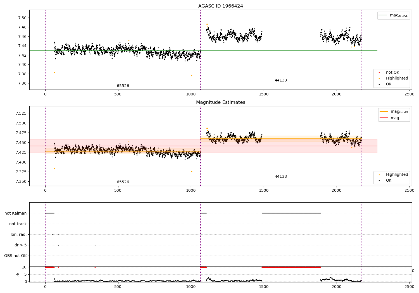Click the 7.40 y-axis tick label
This screenshot has height=293, width=419.
[22, 65]
